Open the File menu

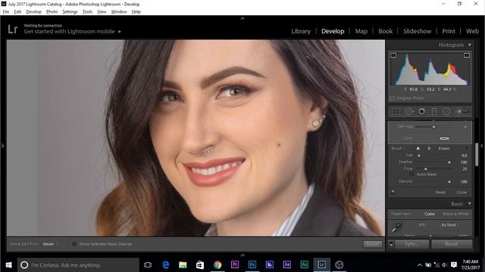click(6, 12)
